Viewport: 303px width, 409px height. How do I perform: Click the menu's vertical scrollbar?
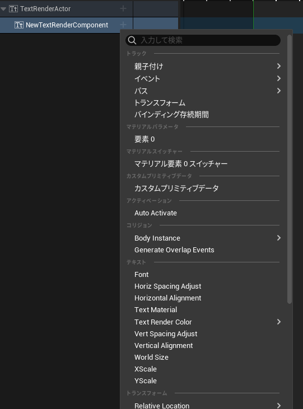[289, 169]
